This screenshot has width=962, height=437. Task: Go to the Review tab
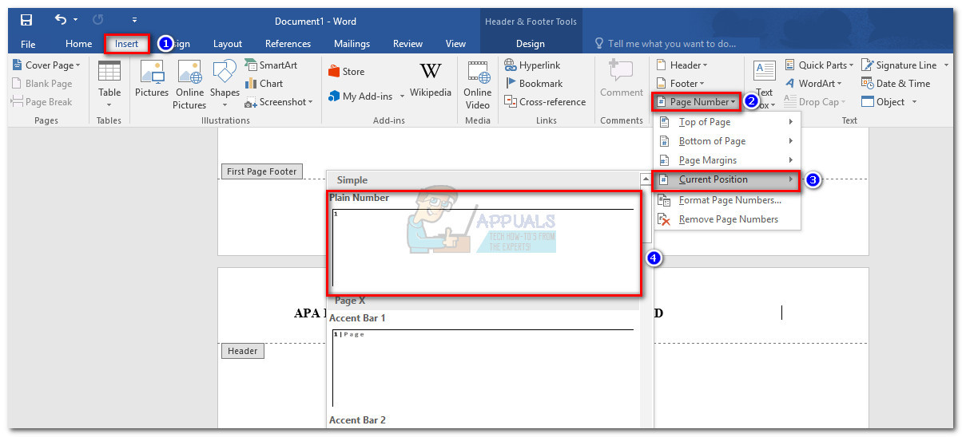click(x=407, y=44)
